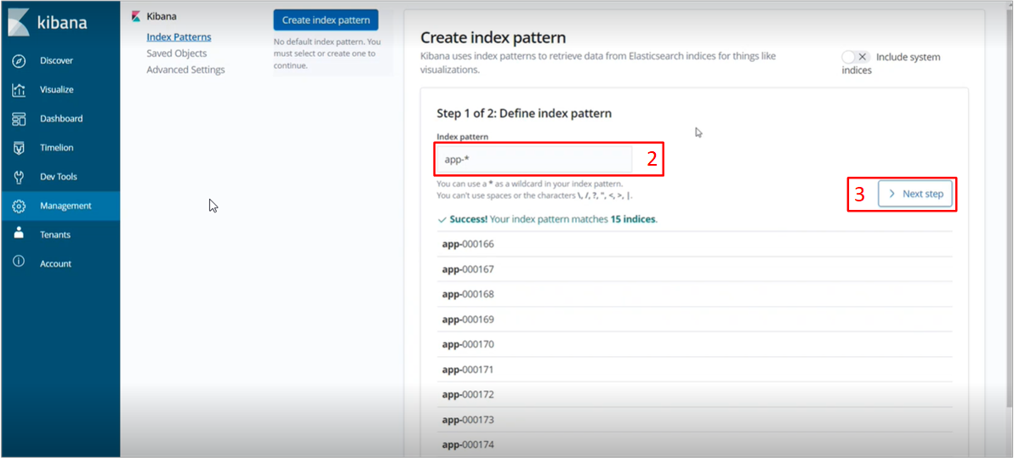Open Dev Tools via its wrench icon
The image size is (1014, 458).
point(19,177)
